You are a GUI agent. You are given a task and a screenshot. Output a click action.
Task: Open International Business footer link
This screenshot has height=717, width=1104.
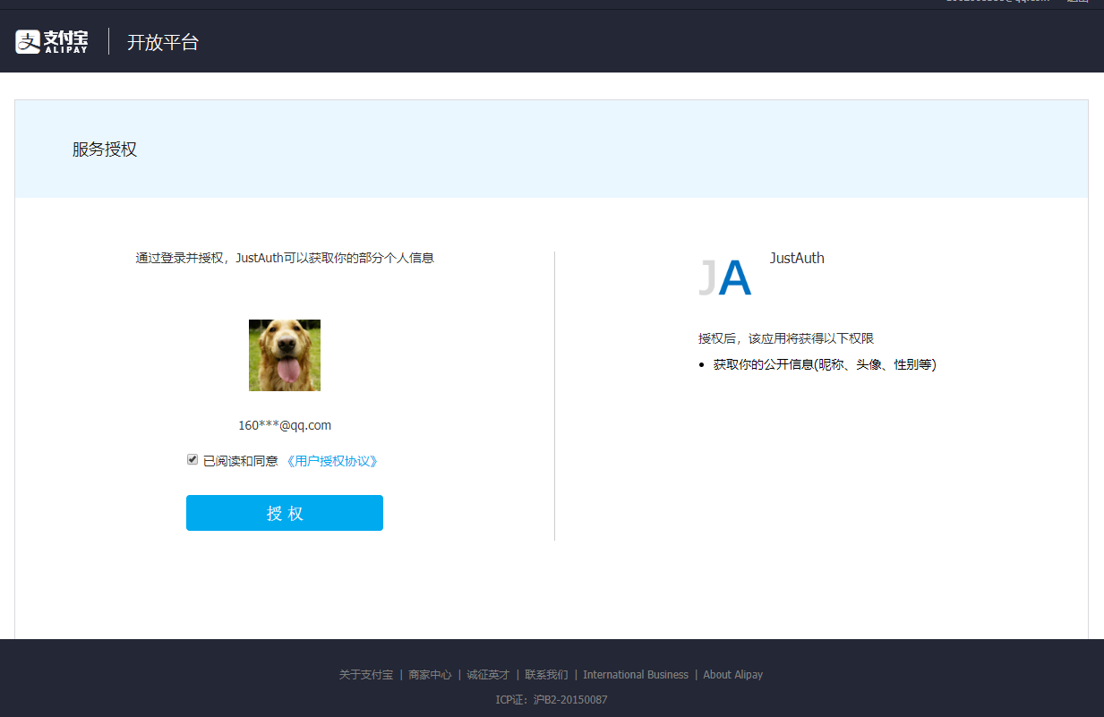636,675
